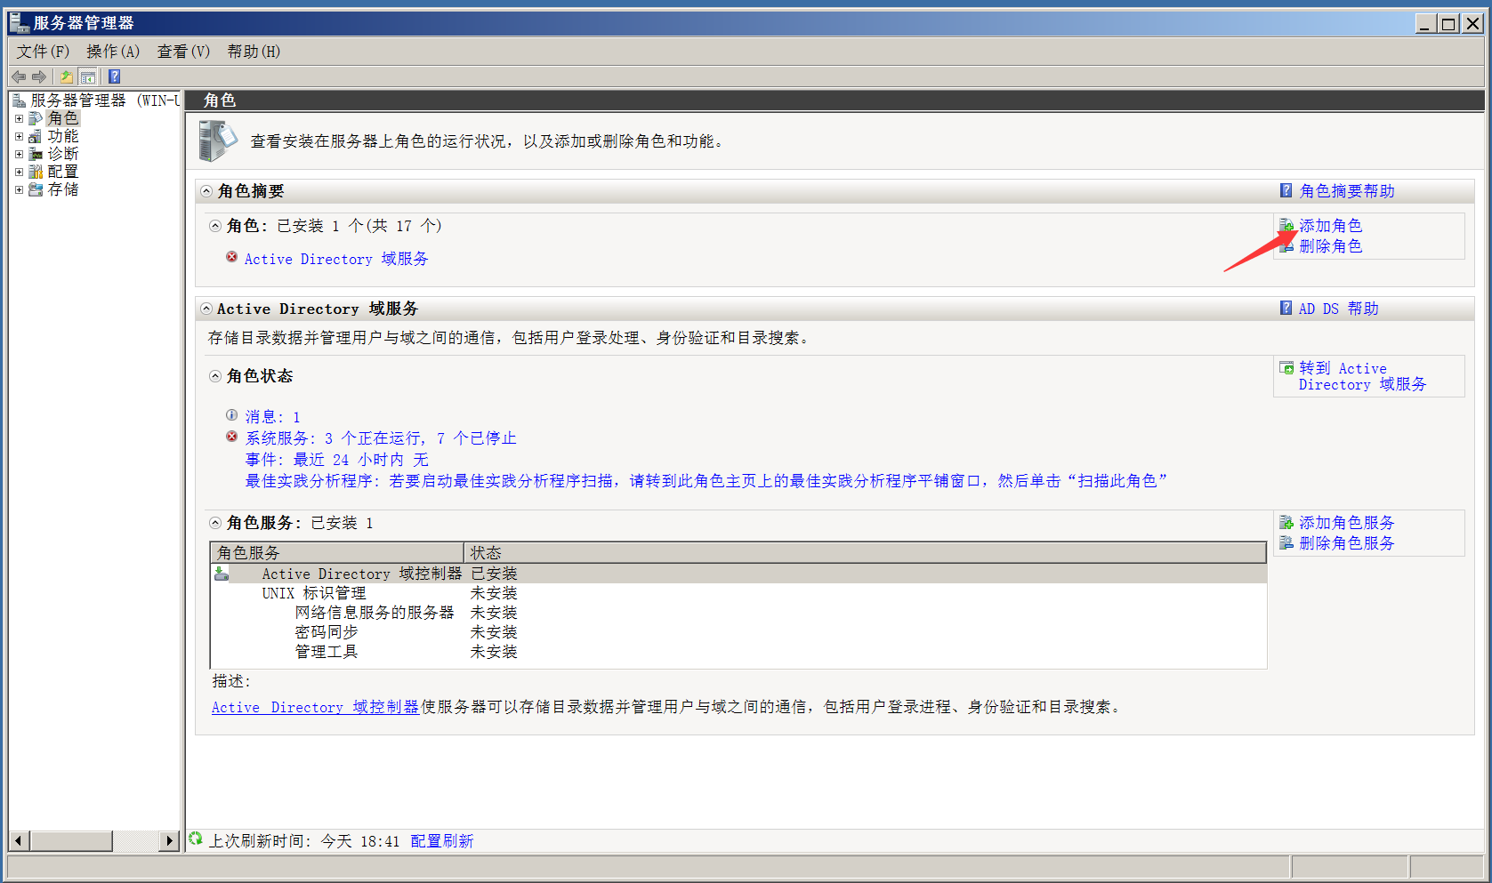The width and height of the screenshot is (1492, 883).
Task: Expand the 功能 tree node
Action: [19, 136]
